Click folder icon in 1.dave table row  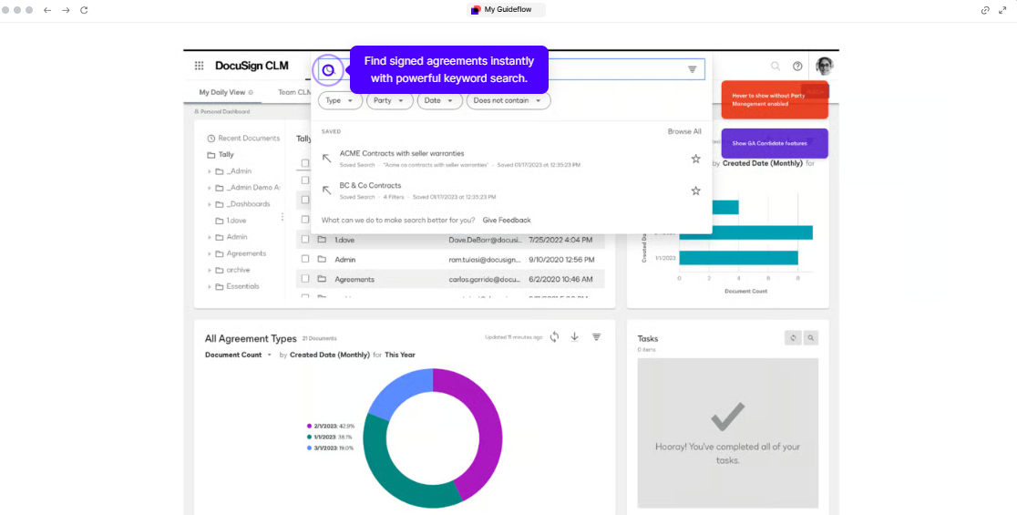point(322,240)
